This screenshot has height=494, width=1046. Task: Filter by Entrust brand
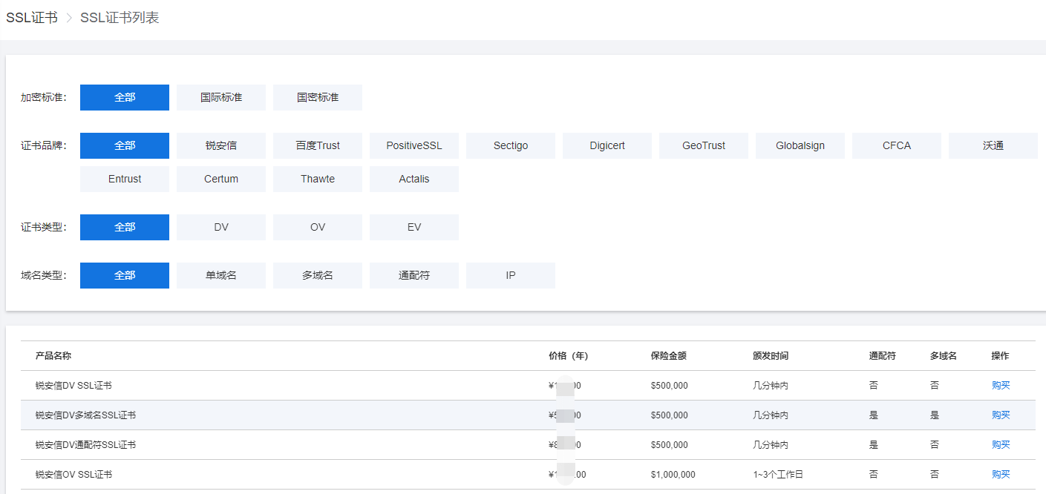[x=125, y=179]
